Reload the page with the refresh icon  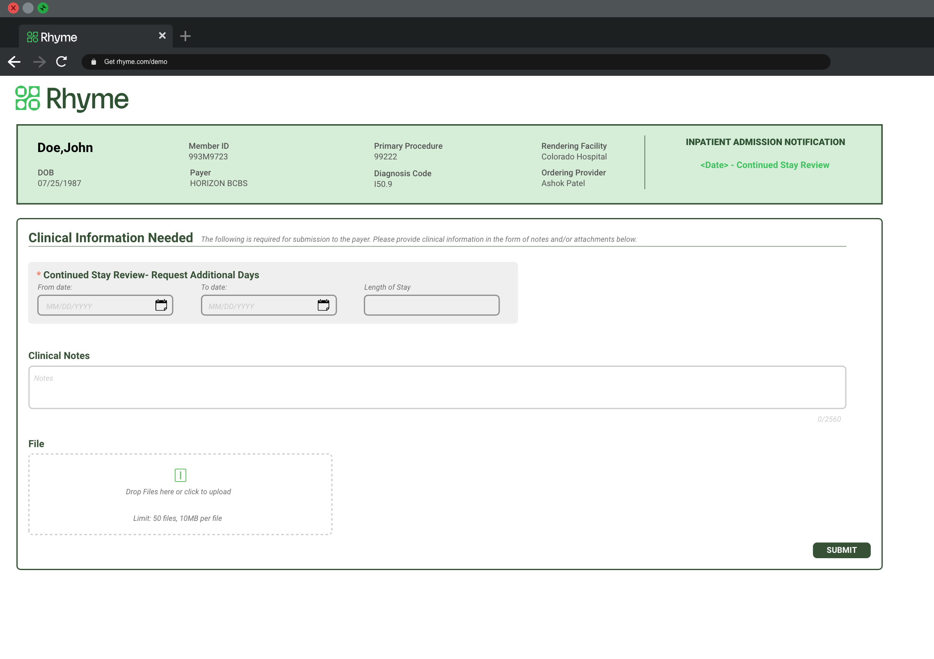pos(62,62)
